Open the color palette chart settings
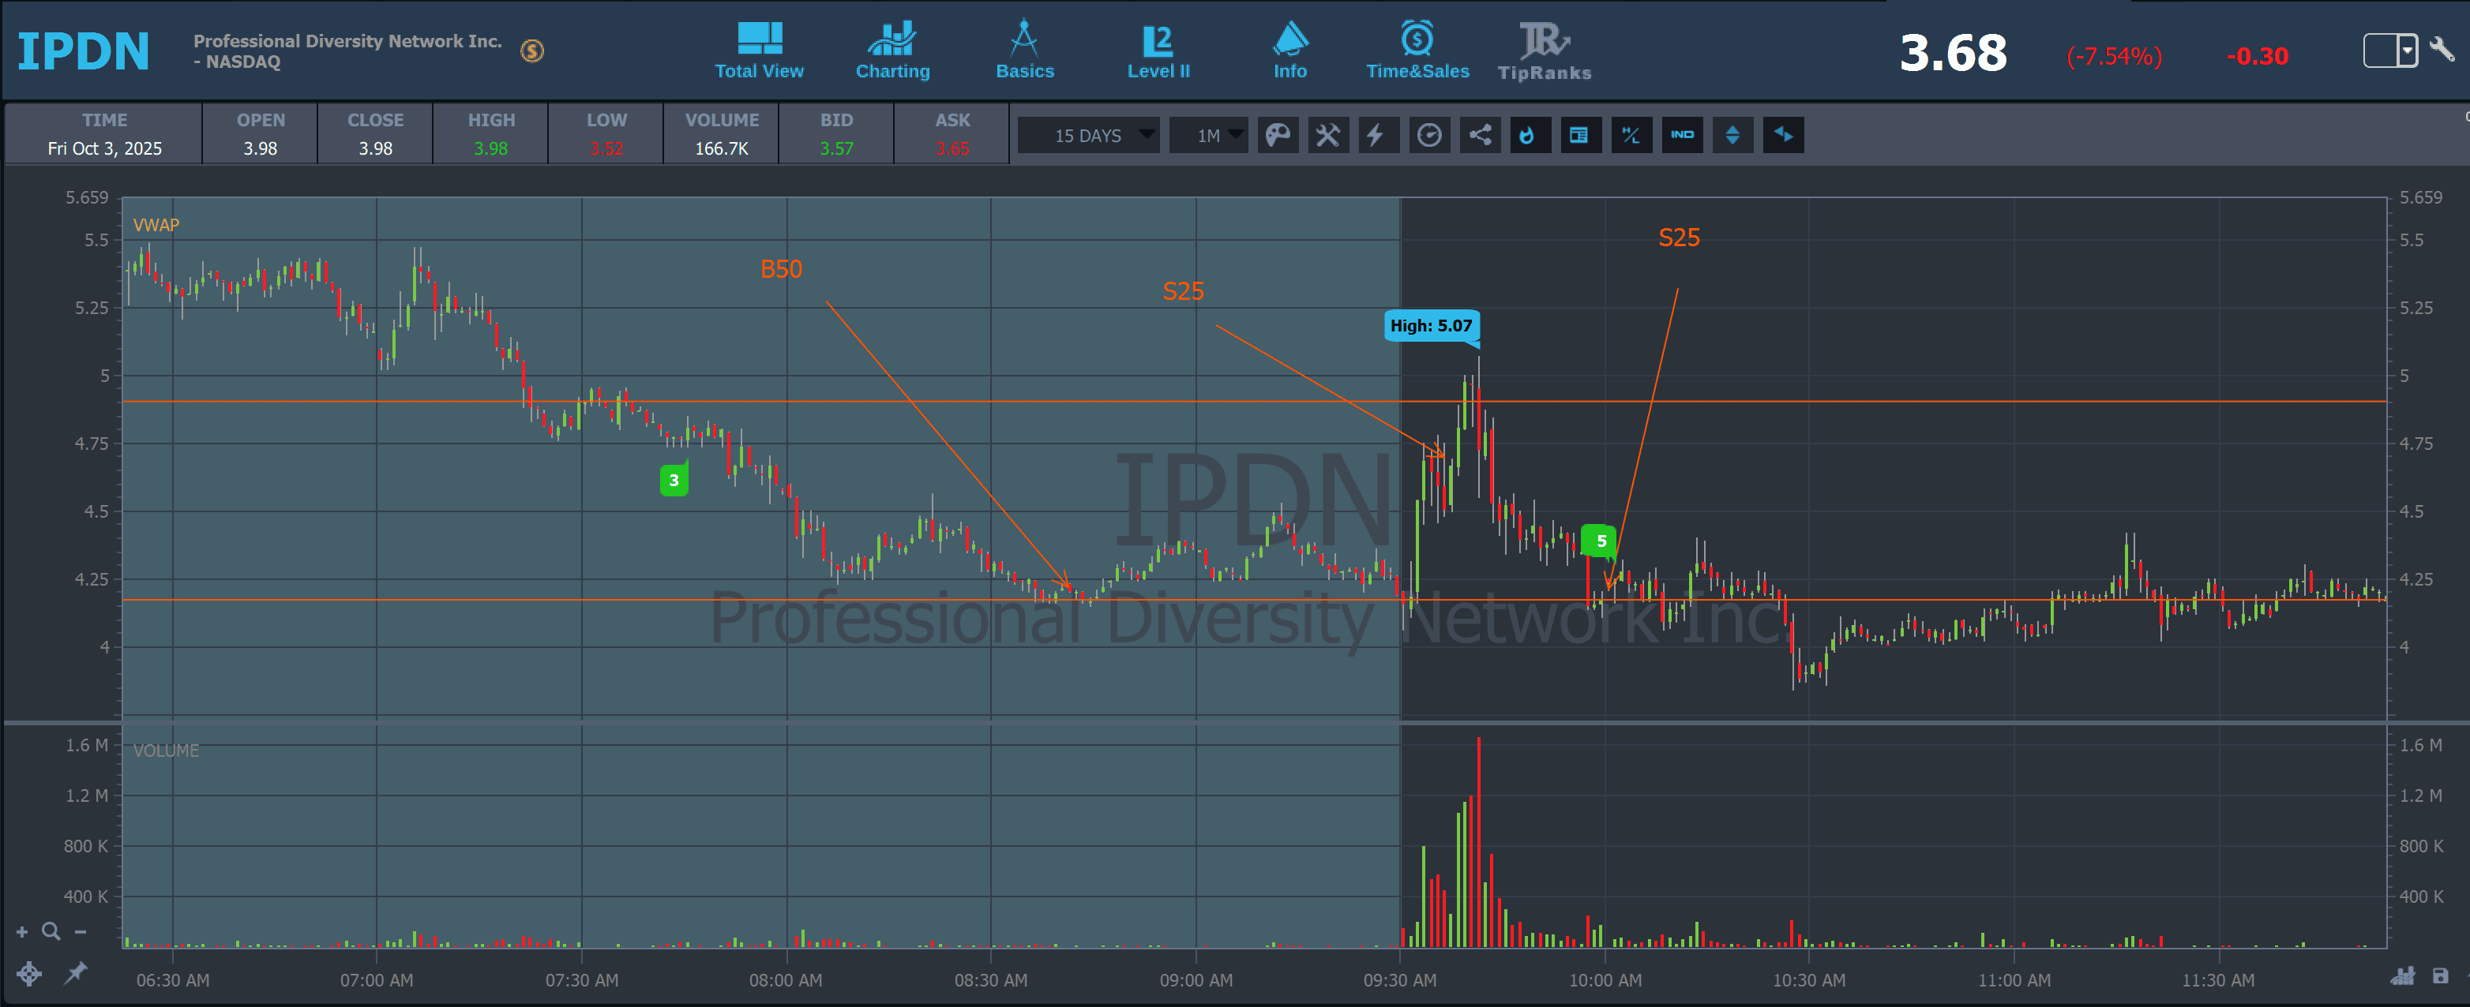The width and height of the screenshot is (2470, 1007). pyautogui.click(x=1277, y=135)
